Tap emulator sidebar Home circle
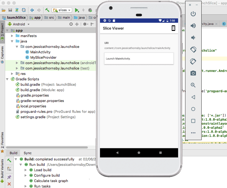This screenshot has height=188, width=227. click(x=193, y=109)
